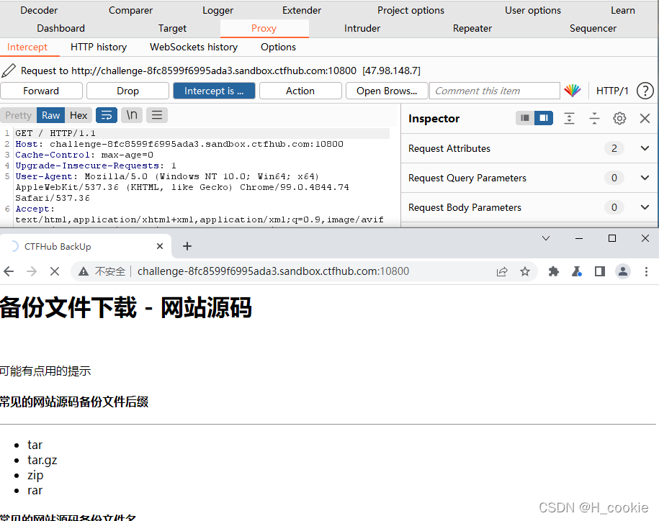This screenshot has width=659, height=521.
Task: Toggle browser side panel icon
Action: [600, 271]
